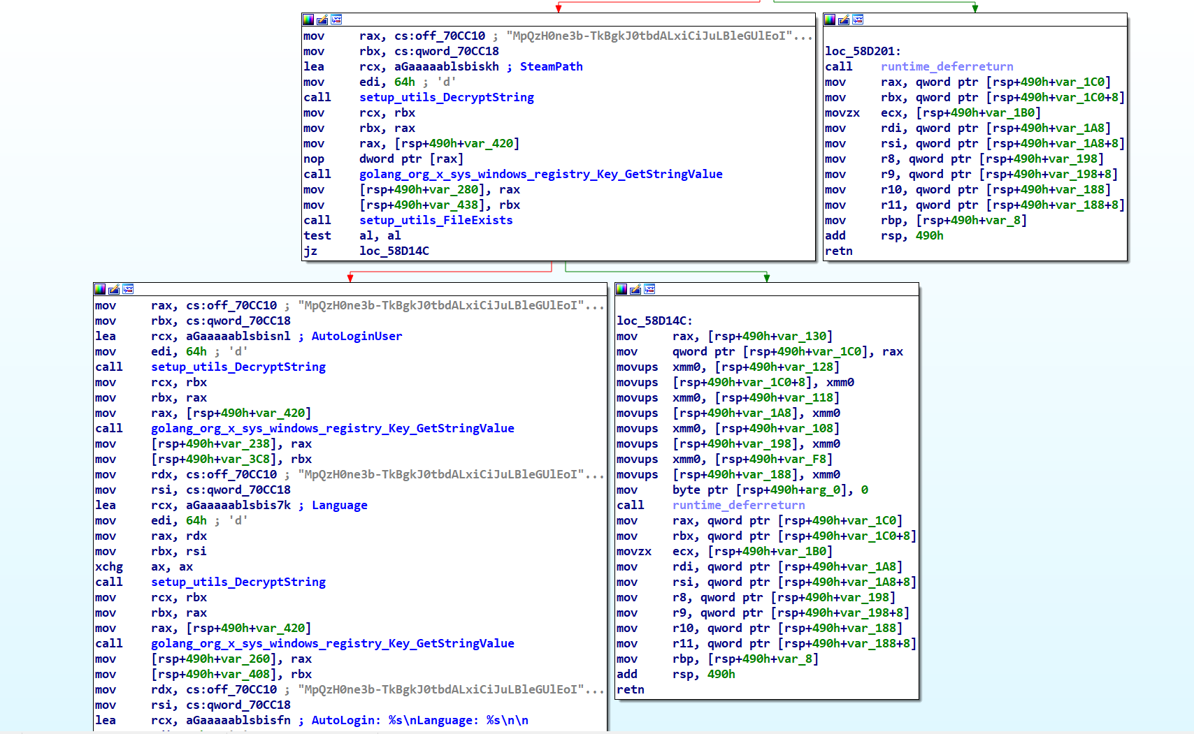
Task: Select runtime_deferreturn in the loc_58D201 block
Action: click(947, 67)
